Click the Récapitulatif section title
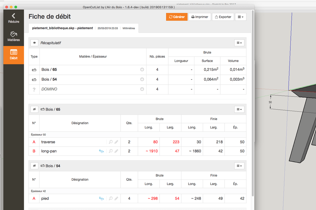Viewport: 316px width, 210px height. (51, 43)
